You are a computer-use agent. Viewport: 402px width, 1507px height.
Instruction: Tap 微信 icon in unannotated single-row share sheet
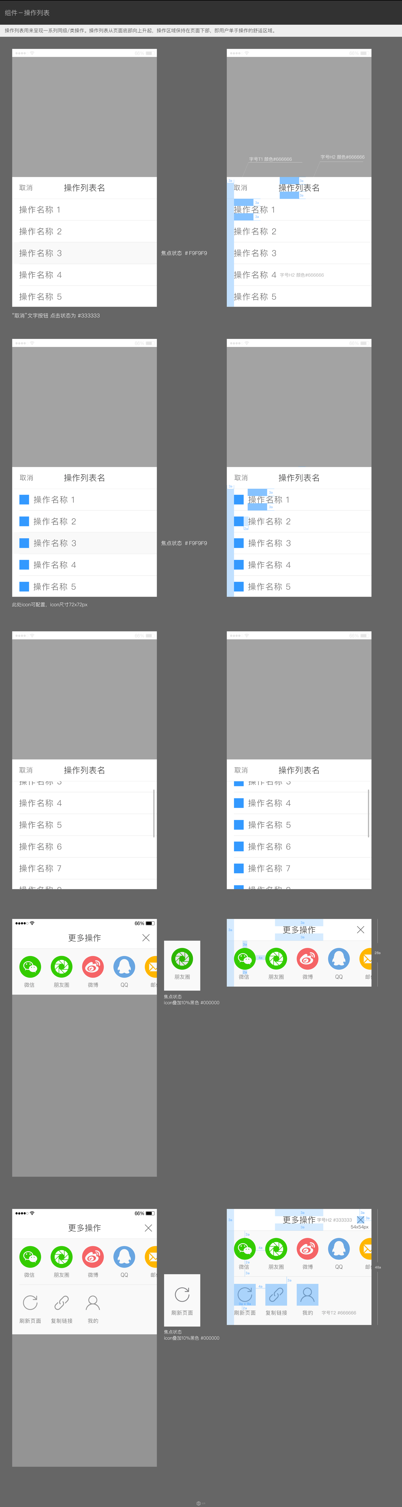[x=30, y=967]
